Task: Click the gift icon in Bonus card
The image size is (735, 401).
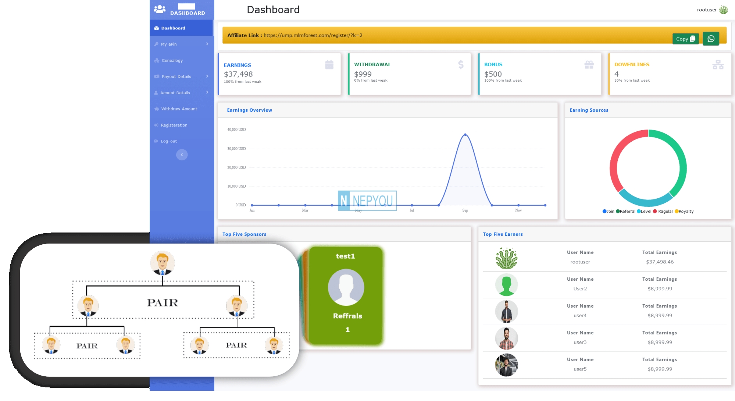Action: pos(589,65)
